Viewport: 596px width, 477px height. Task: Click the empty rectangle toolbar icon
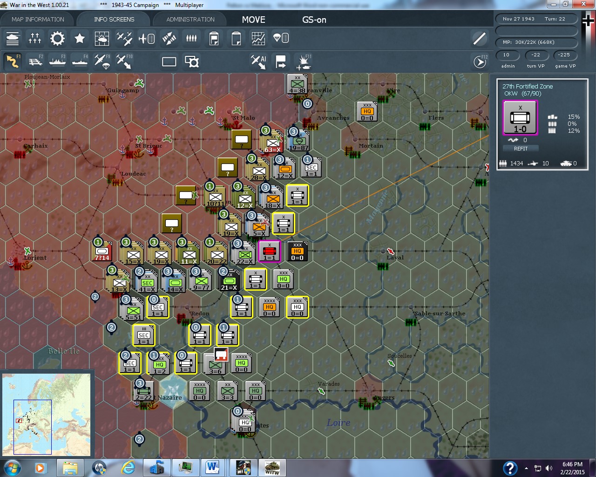(169, 61)
